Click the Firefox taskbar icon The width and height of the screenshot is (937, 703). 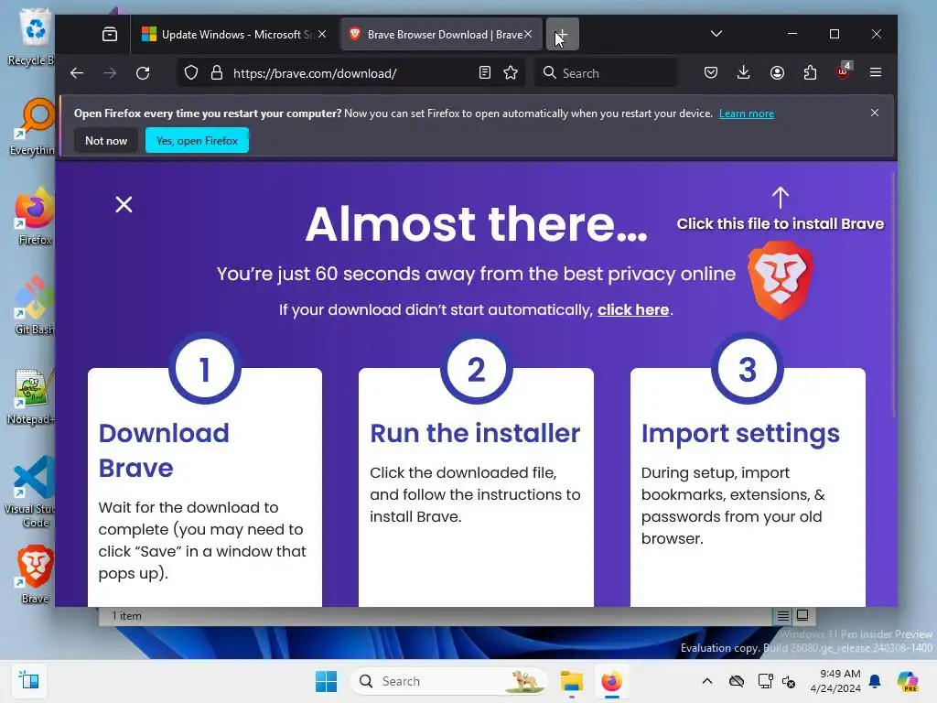pyautogui.click(x=611, y=681)
